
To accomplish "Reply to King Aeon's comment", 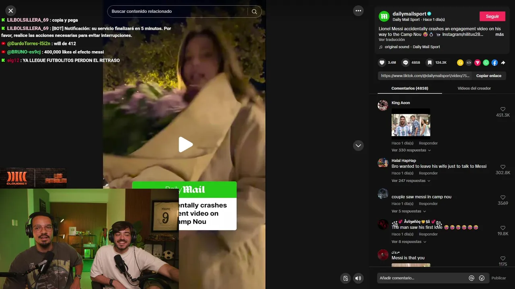I will coord(428,143).
